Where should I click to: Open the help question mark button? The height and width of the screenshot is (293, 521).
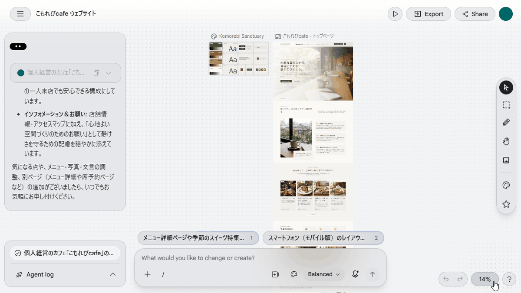pyautogui.click(x=509, y=280)
